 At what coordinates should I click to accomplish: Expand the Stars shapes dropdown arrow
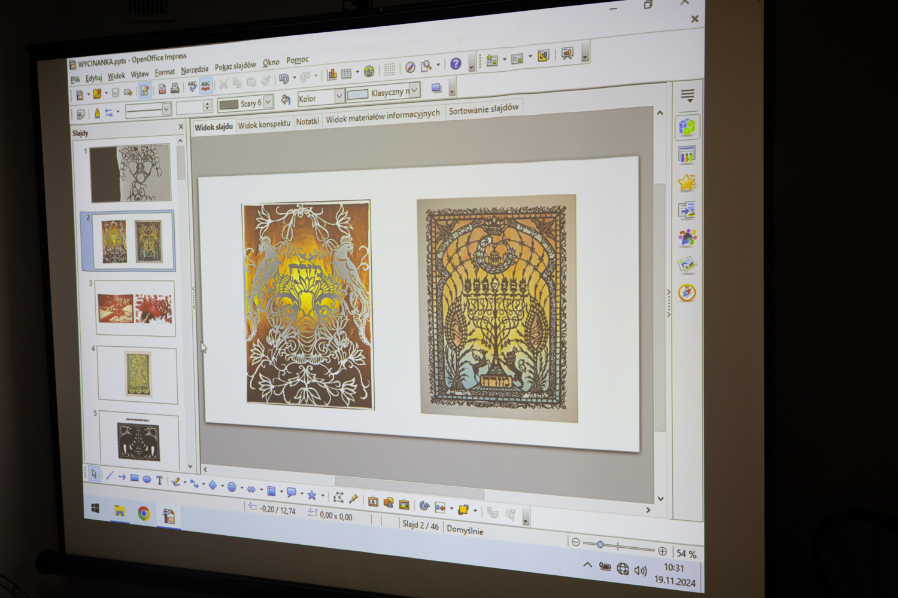point(322,495)
